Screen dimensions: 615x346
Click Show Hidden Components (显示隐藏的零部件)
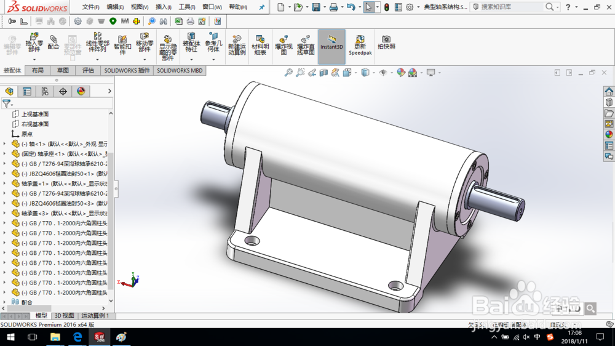tap(167, 47)
